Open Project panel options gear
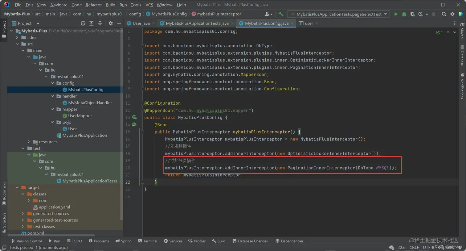 (111, 23)
